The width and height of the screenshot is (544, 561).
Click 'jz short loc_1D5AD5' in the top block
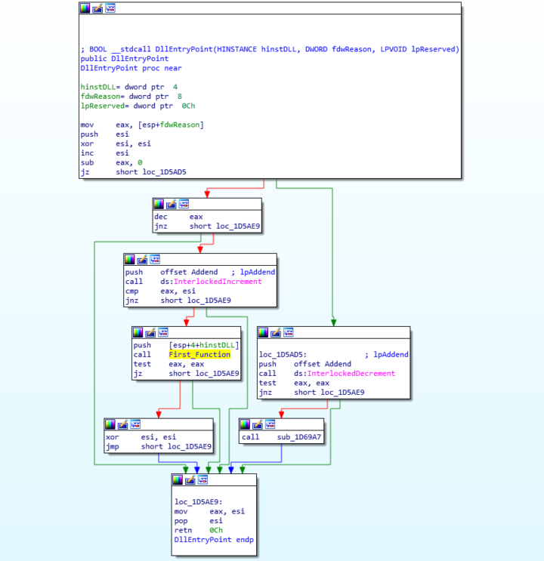(133, 172)
